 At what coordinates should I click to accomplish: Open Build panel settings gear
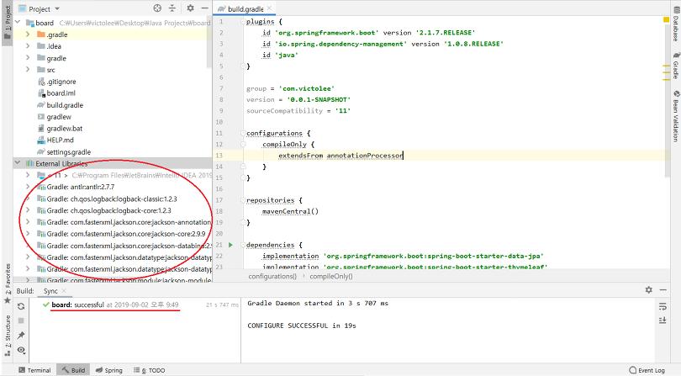(648, 290)
